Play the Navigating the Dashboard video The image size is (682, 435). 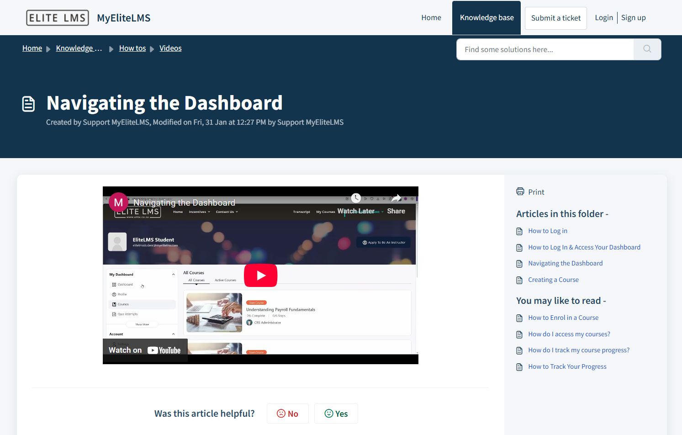pyautogui.click(x=260, y=275)
